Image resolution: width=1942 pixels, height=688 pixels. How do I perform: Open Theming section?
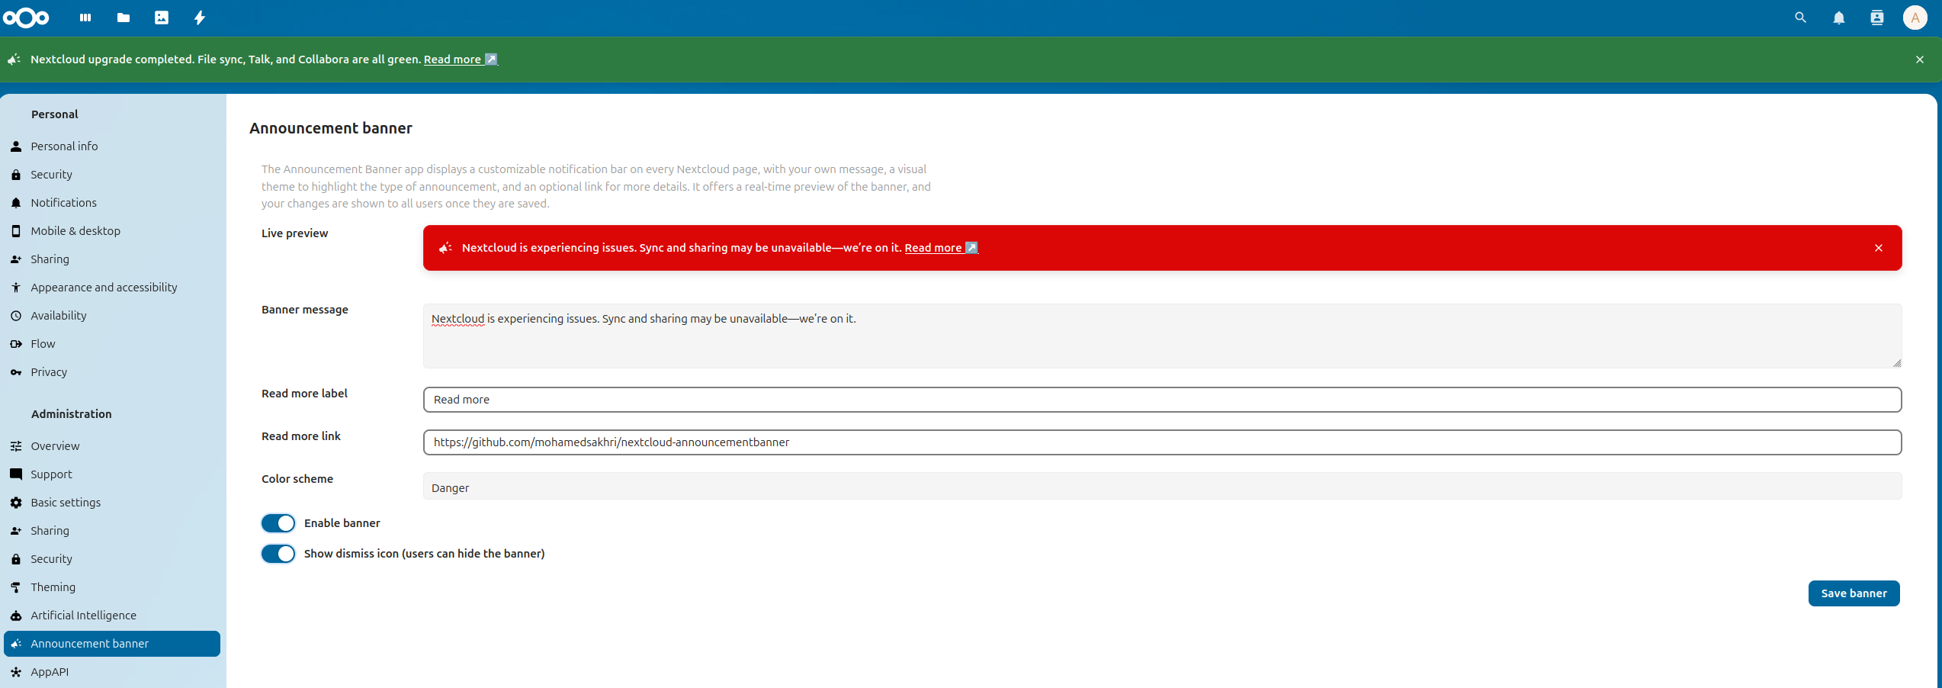[x=112, y=587]
